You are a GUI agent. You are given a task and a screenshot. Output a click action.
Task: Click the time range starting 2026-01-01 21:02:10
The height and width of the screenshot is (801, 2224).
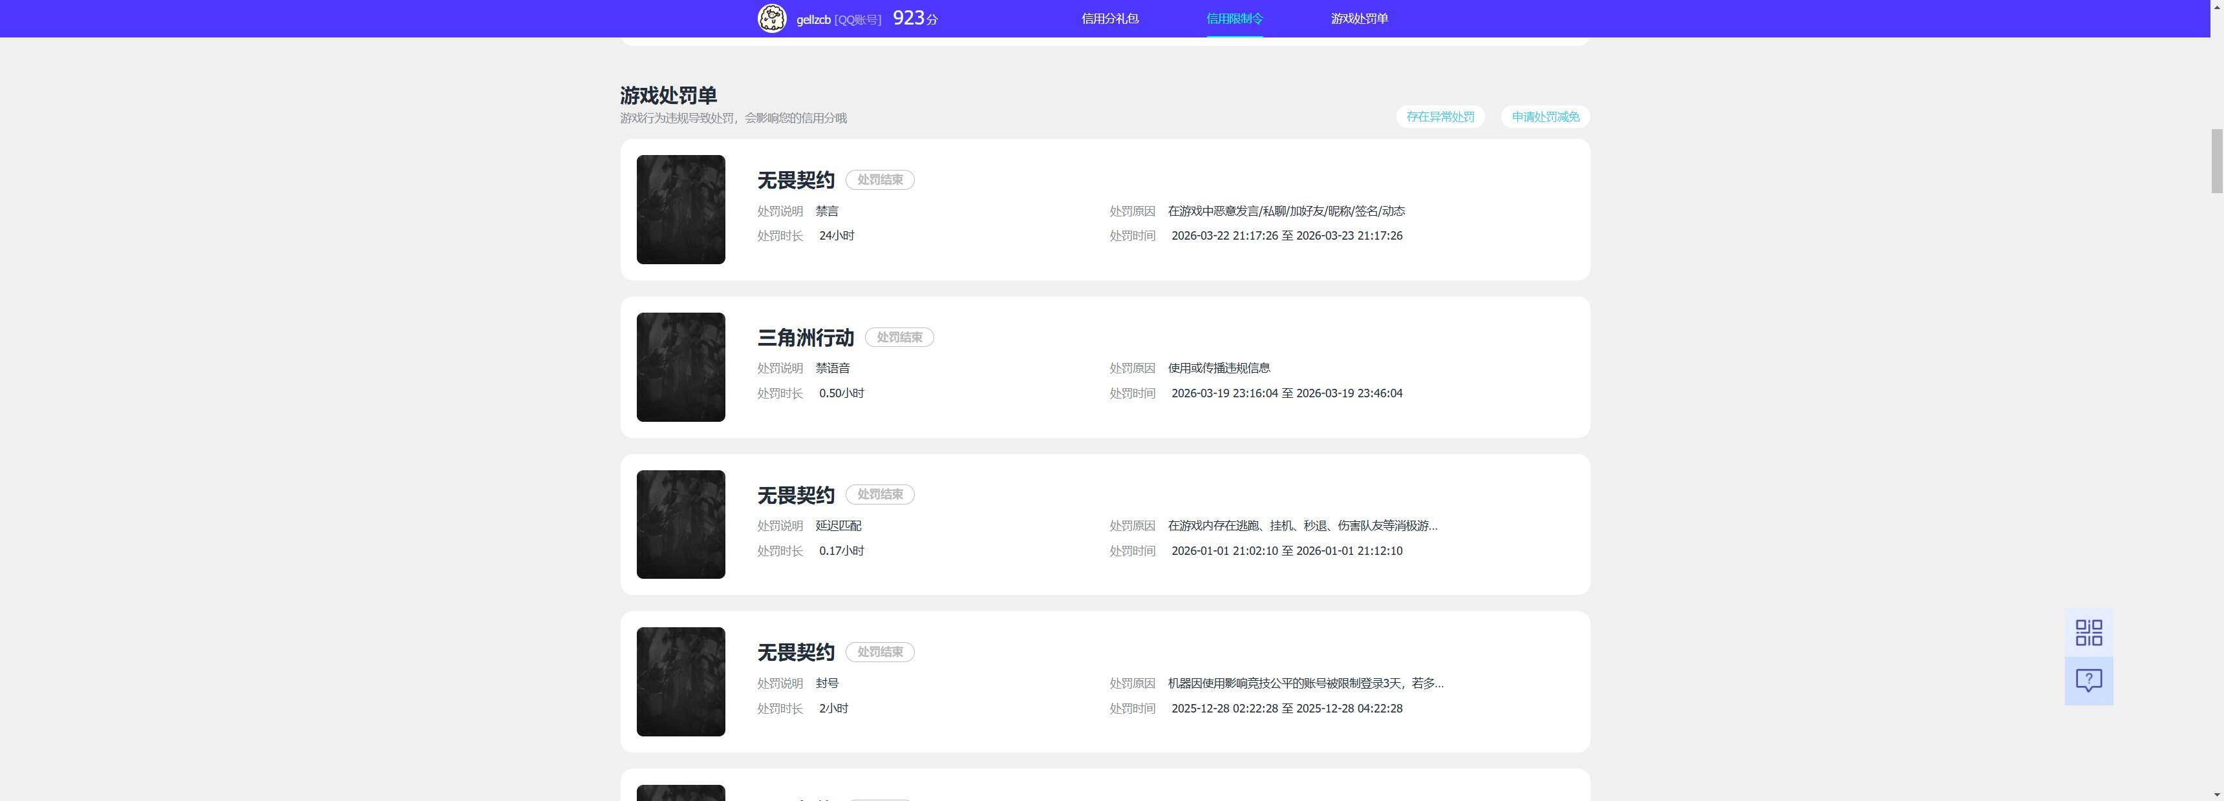(1287, 551)
